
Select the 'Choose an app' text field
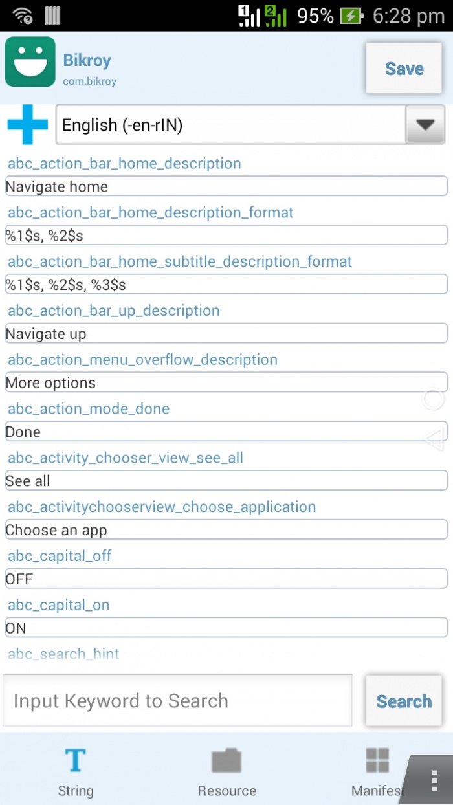[226, 530]
